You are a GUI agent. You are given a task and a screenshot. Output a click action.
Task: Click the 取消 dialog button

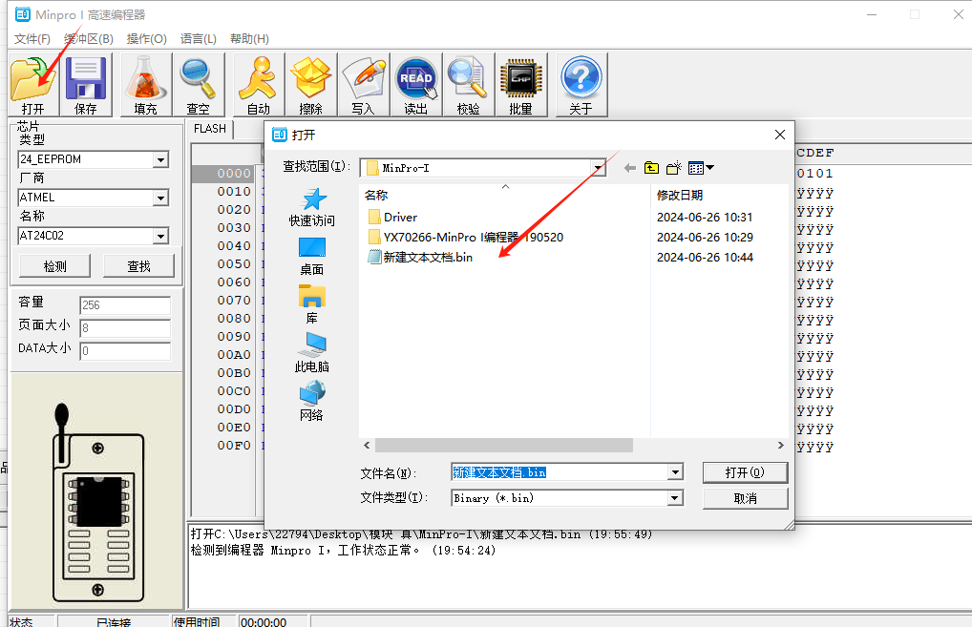pyautogui.click(x=745, y=498)
